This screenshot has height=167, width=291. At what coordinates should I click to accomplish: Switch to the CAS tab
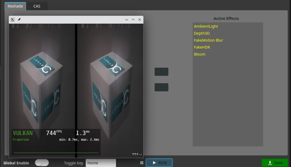[x=37, y=6]
